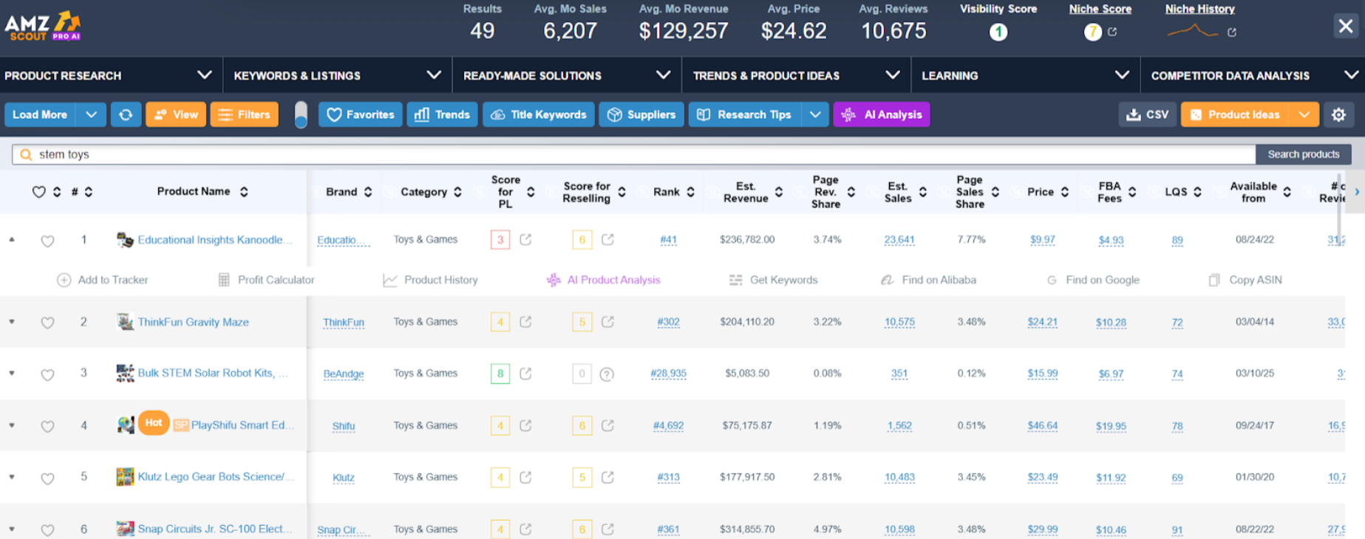
Task: Click Copy ASIN
Action: tap(1245, 280)
